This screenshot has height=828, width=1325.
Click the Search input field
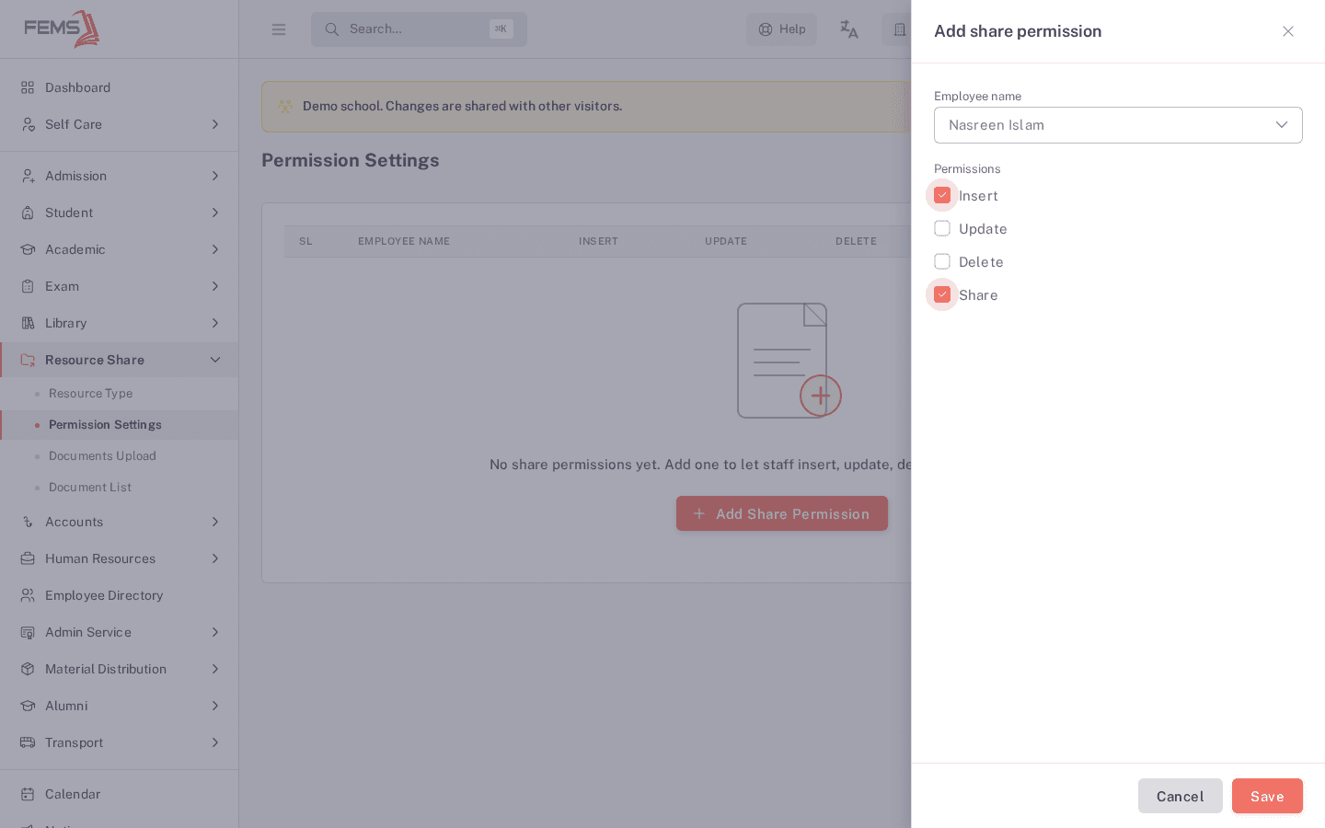pyautogui.click(x=419, y=29)
